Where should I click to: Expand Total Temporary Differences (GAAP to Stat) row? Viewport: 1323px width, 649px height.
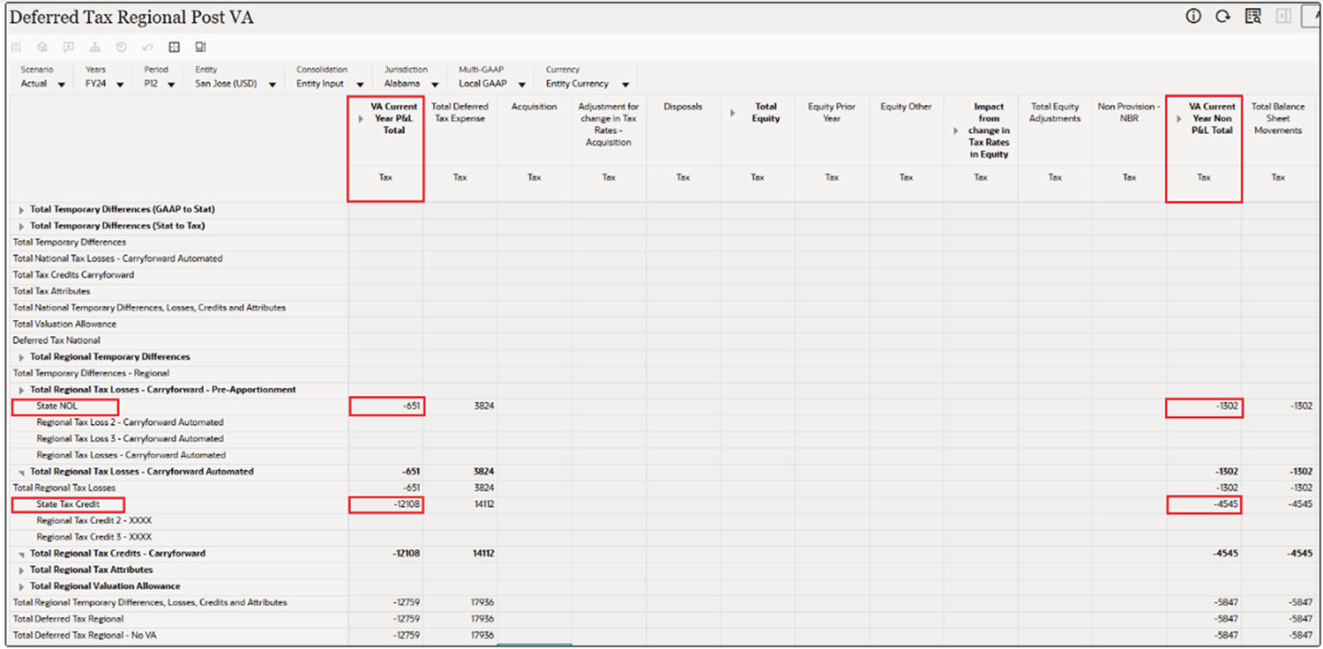pyautogui.click(x=21, y=210)
